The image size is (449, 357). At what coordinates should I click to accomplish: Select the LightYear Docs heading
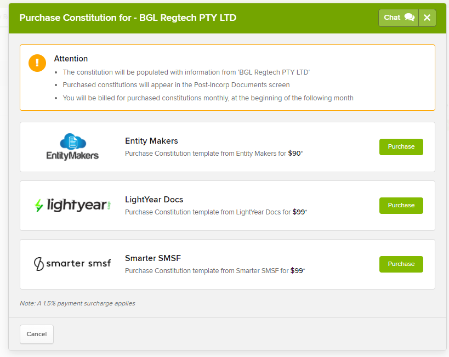point(154,200)
